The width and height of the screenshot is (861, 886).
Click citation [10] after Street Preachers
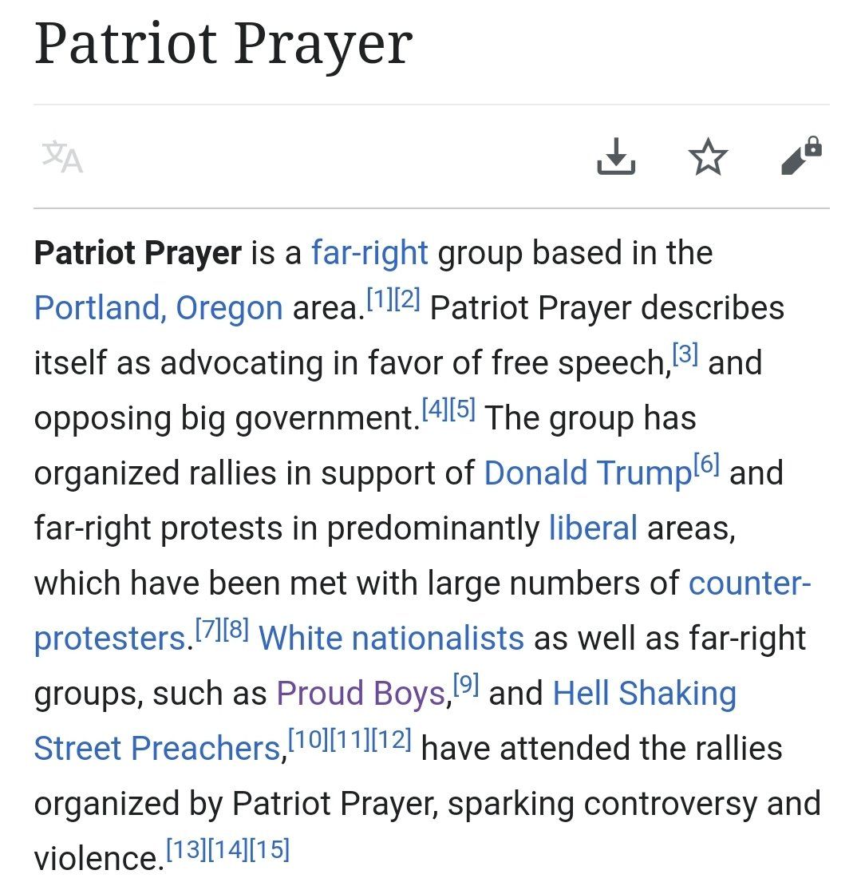tap(307, 739)
